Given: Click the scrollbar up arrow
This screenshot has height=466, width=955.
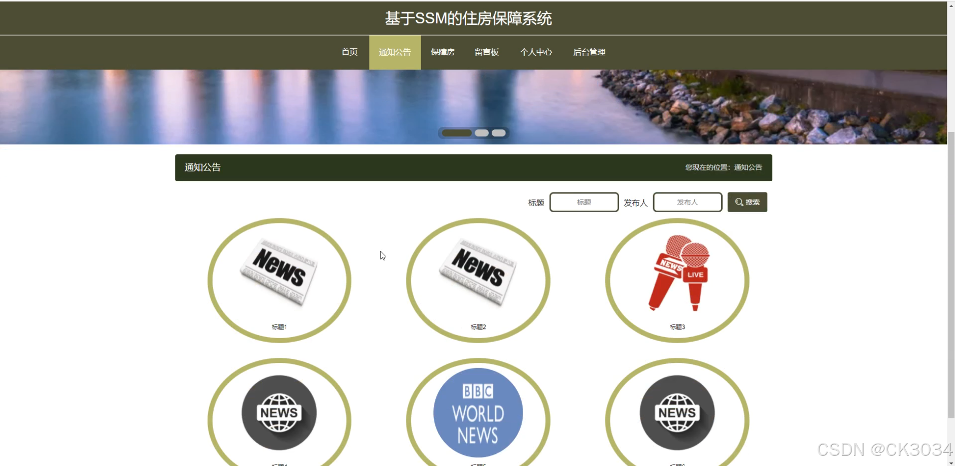Looking at the screenshot, I should [x=951, y=5].
